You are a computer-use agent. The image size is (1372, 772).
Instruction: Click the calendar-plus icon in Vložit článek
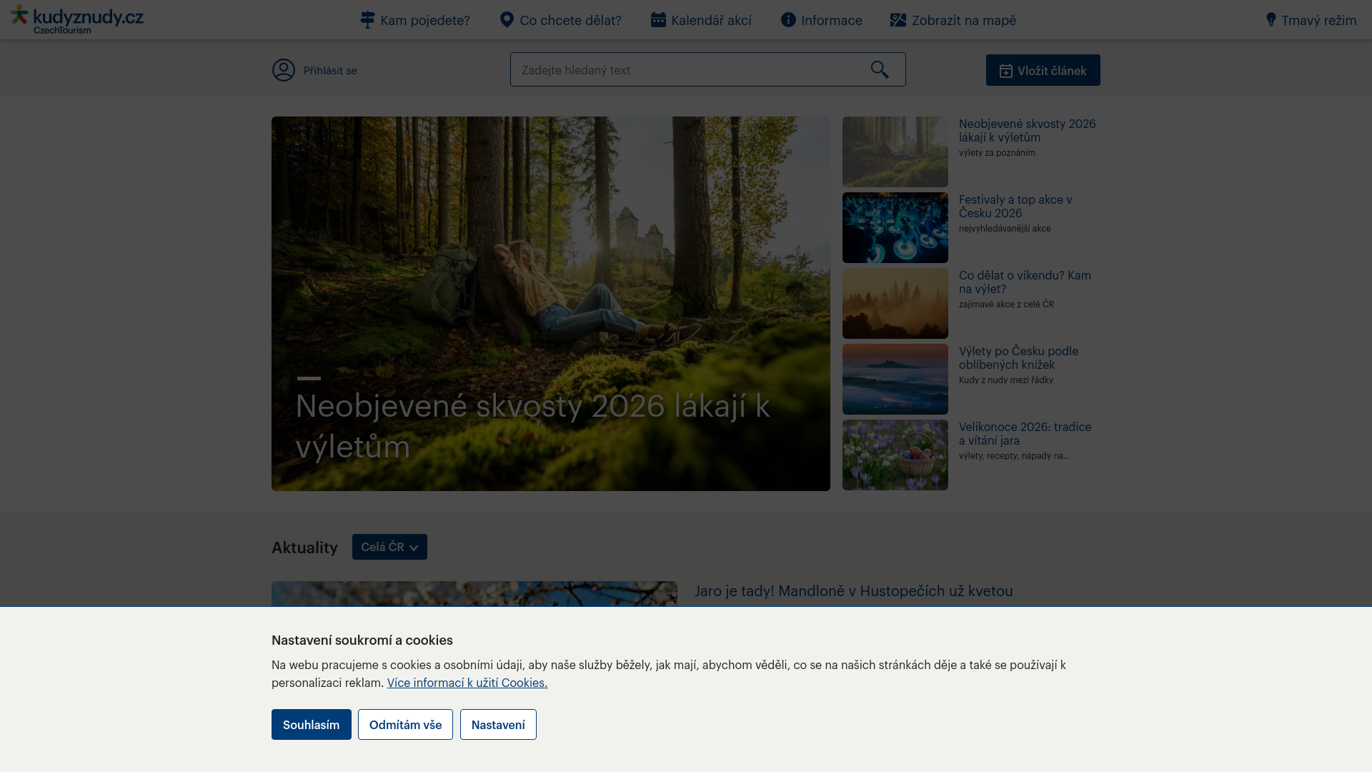[1006, 71]
